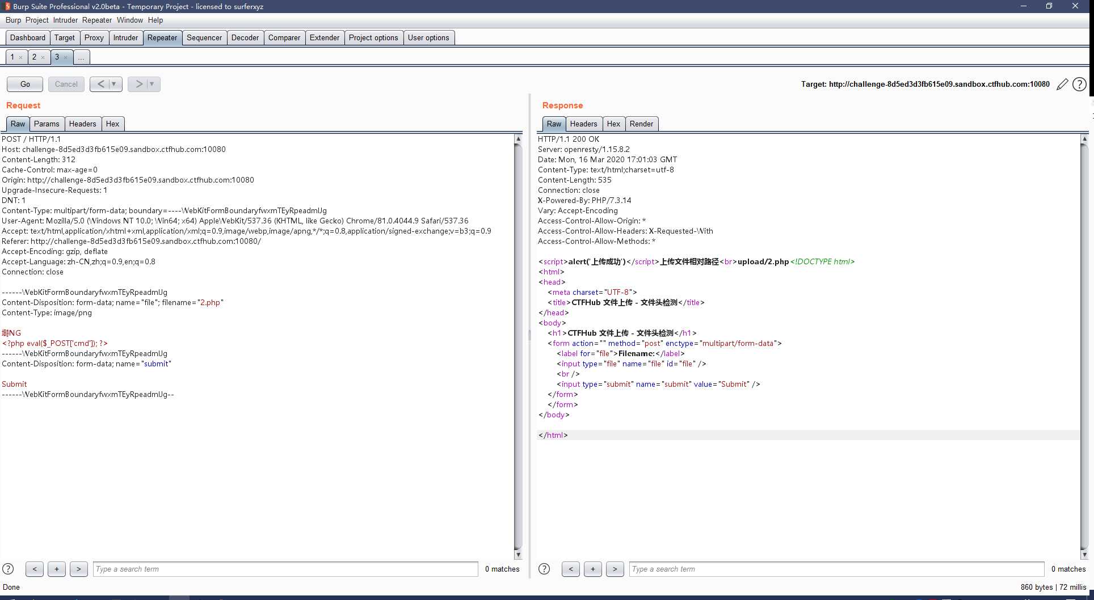
Task: Open the Intruder menu
Action: coord(65,20)
